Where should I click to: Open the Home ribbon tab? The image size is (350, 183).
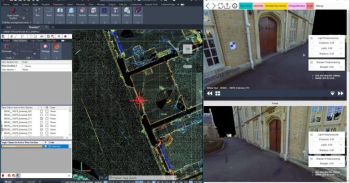pos(6,4)
